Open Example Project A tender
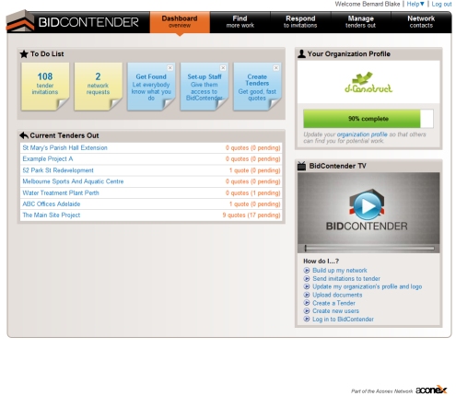This screenshot has width=456, height=396. coord(48,158)
